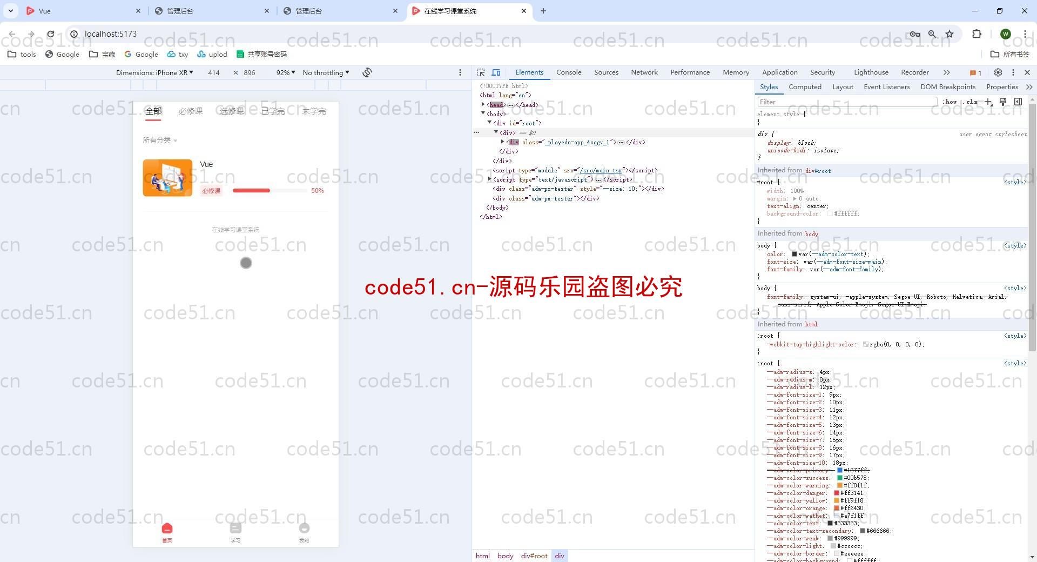Click the Vue course progress bar
Image resolution: width=1037 pixels, height=562 pixels.
(270, 191)
